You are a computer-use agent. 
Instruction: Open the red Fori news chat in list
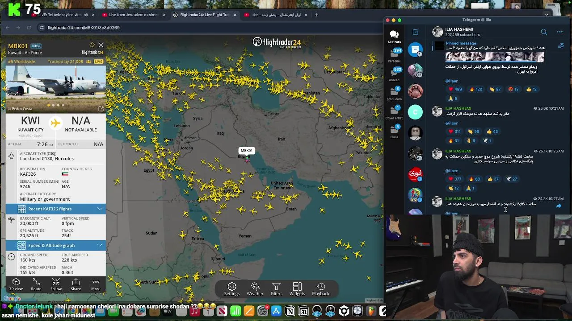(415, 174)
